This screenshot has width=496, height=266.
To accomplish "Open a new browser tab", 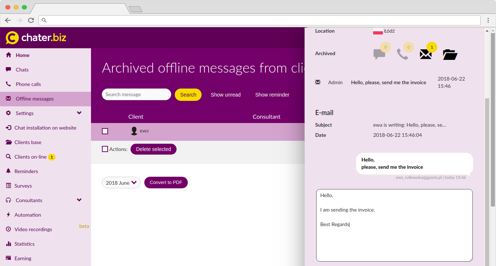I will (135, 9).
